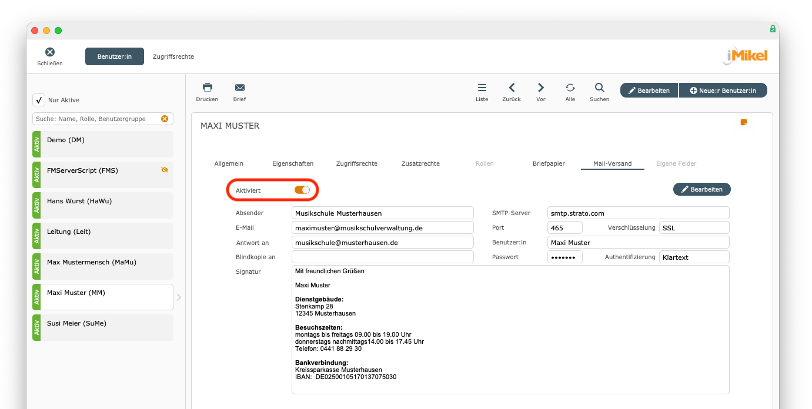Toggle the Nur Aktive checkbox
Image resolution: width=812 pixels, height=409 pixels.
(x=39, y=100)
